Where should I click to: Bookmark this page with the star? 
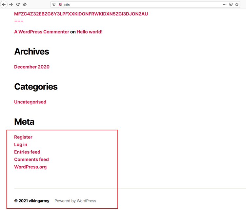(237, 5)
